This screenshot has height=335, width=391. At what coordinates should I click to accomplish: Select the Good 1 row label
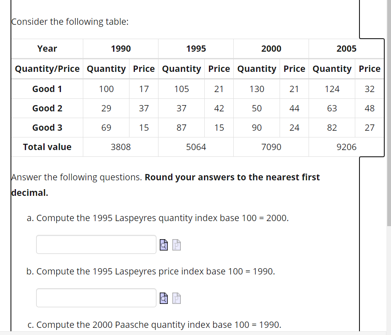click(47, 89)
